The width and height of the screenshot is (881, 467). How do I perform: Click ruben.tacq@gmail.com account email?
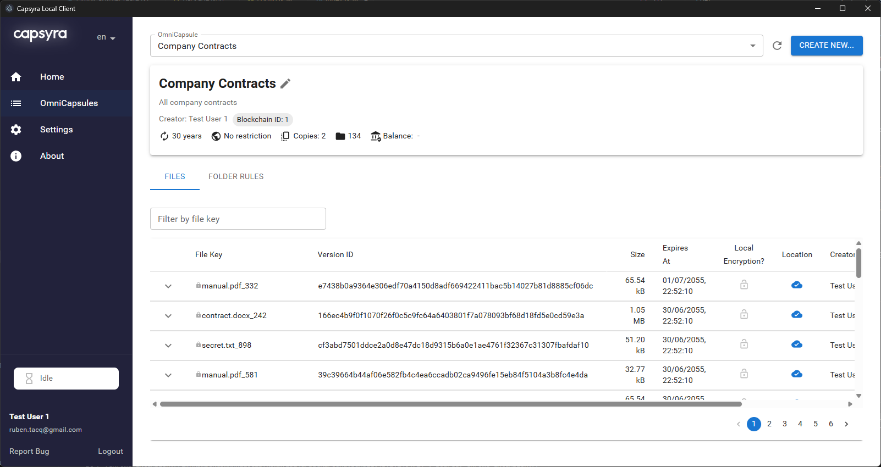pos(46,430)
